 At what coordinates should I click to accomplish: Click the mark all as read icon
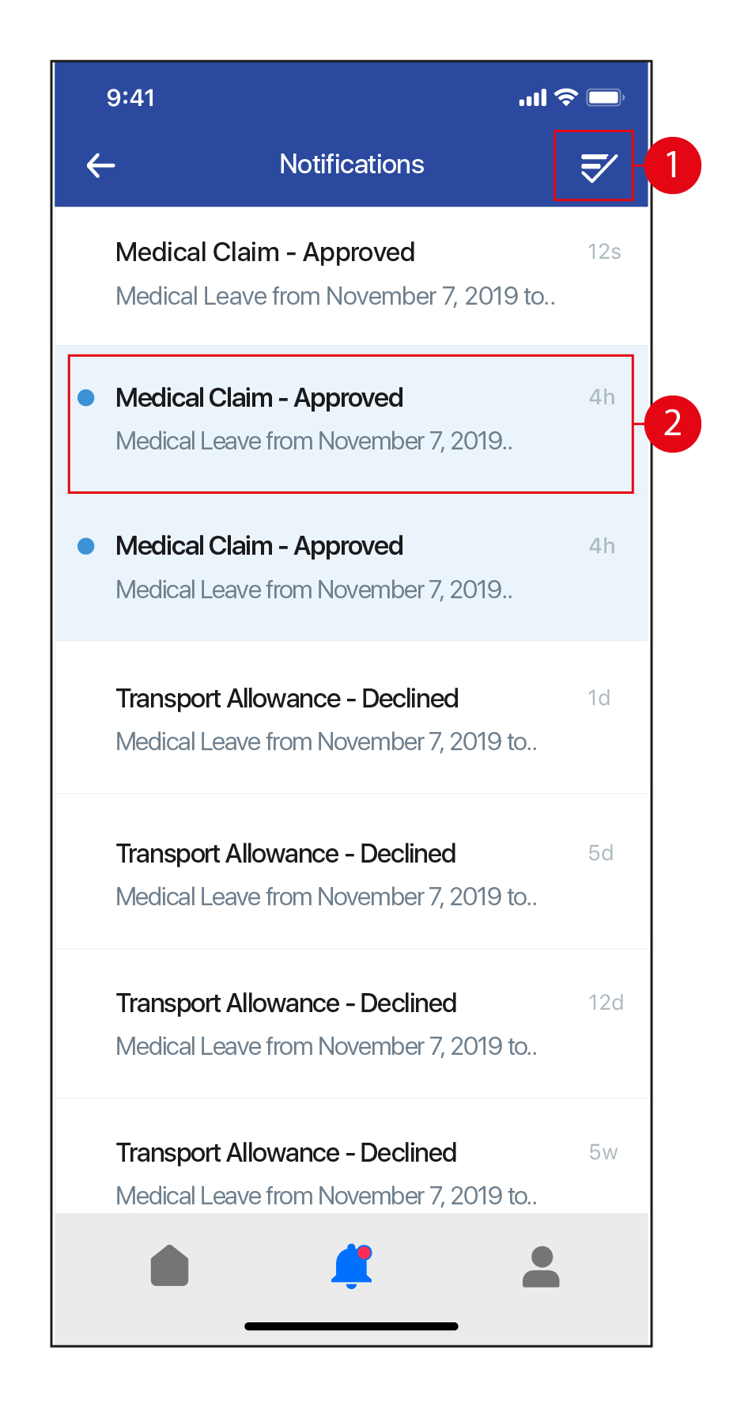click(x=598, y=166)
